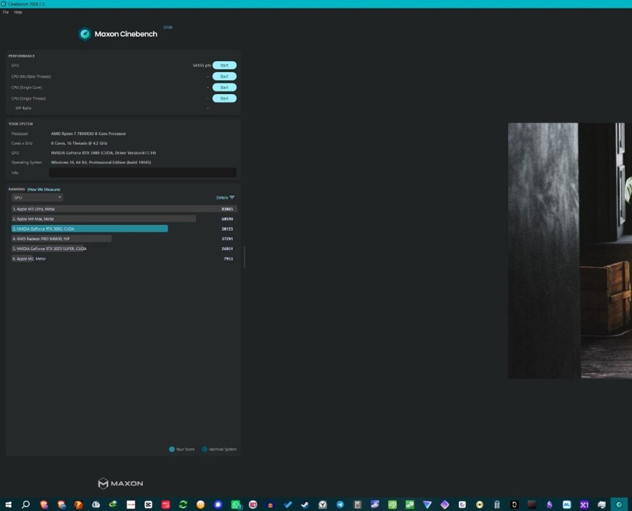Open the blue checkmark taskbar app

point(288,505)
